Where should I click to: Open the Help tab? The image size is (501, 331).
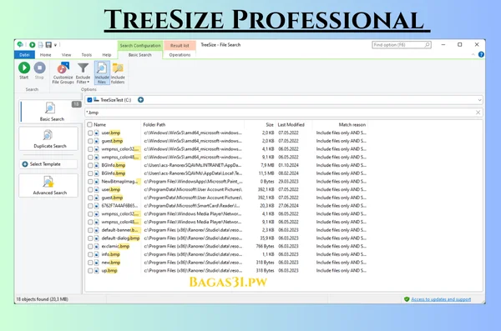pyautogui.click(x=106, y=55)
